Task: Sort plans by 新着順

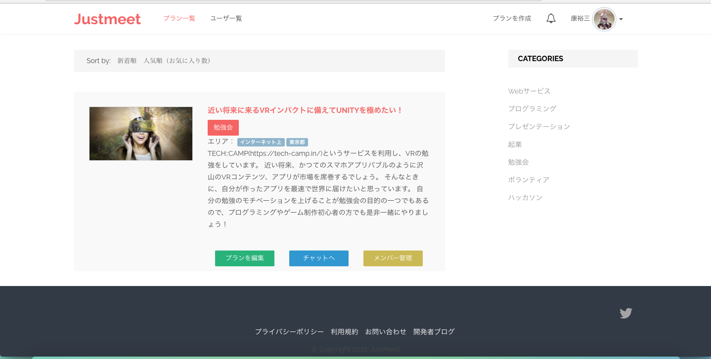Action: click(126, 60)
